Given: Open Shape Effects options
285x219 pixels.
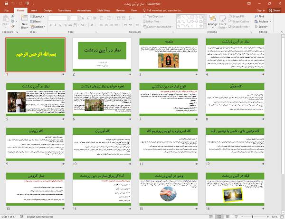Looking at the screenshot, I should [238, 27].
